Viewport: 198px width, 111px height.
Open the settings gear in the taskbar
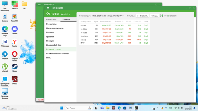[x=130, y=108]
